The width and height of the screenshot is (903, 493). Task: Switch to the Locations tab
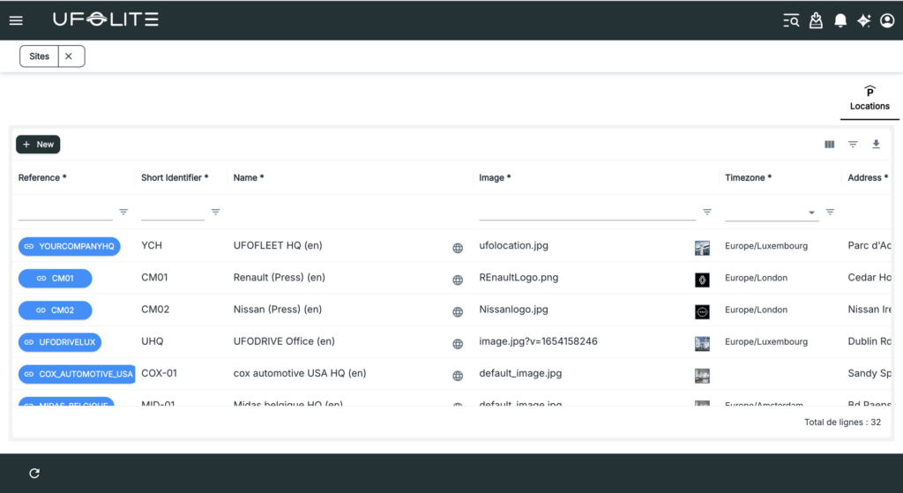click(869, 98)
